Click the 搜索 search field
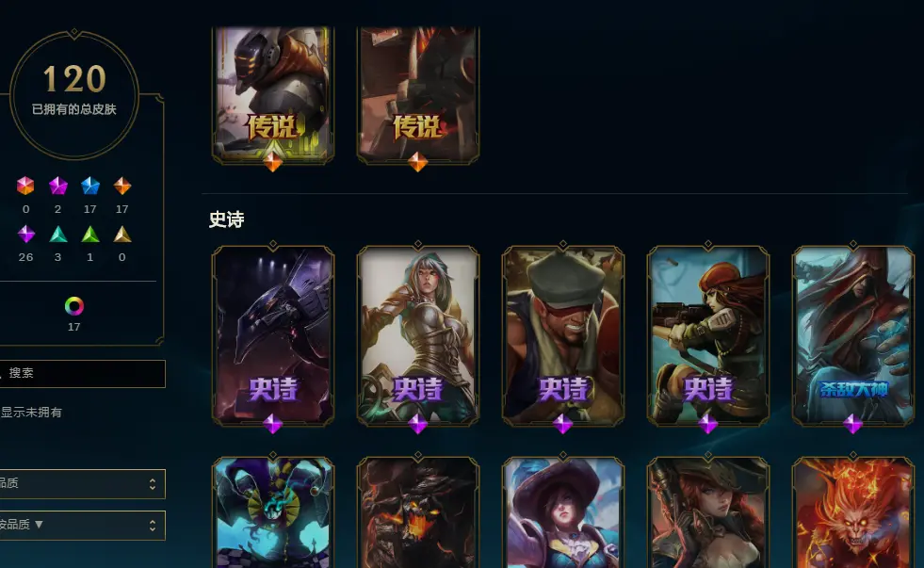The width and height of the screenshot is (924, 568). coord(82,374)
